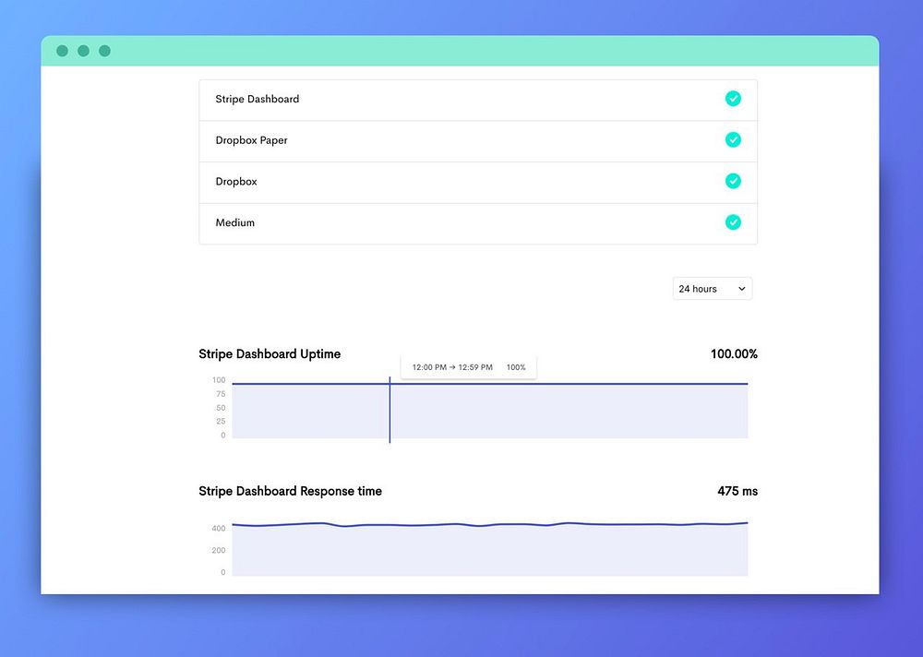Viewport: 923px width, 657px height.
Task: Click the response time line chart
Action: click(x=490, y=547)
